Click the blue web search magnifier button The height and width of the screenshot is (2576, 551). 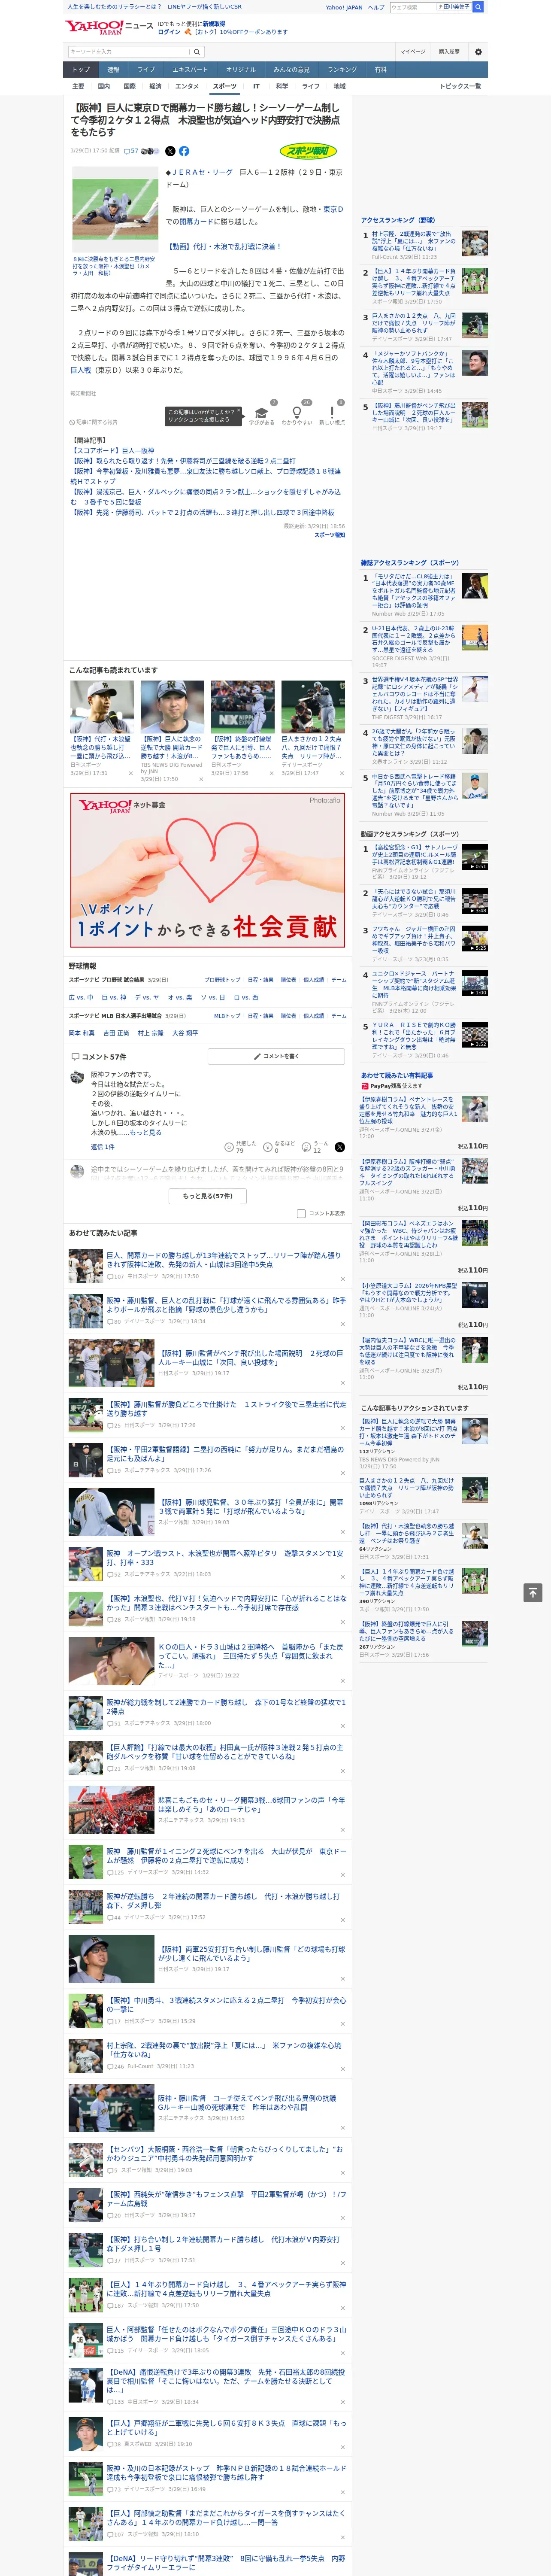coord(478,7)
